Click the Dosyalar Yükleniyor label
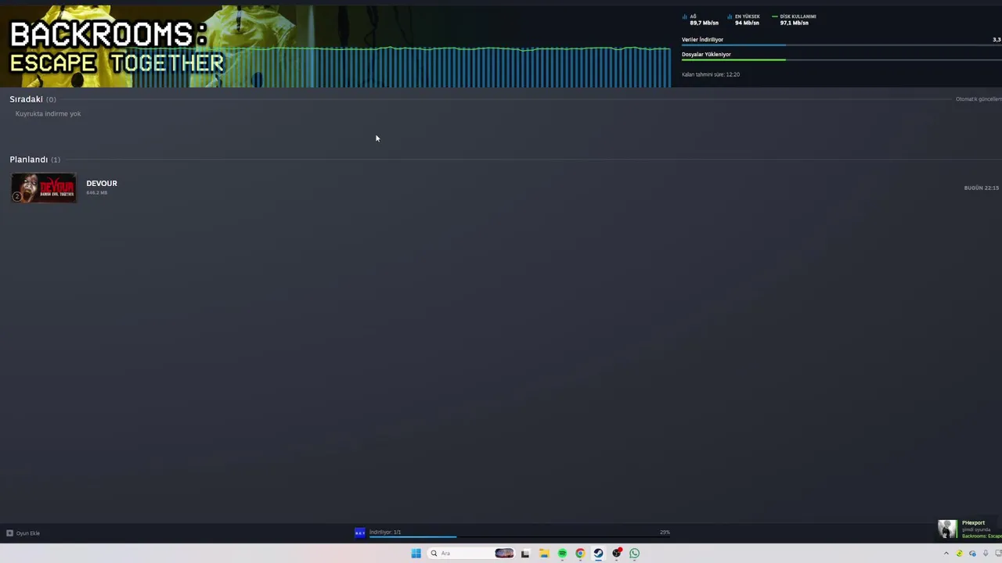 tap(706, 54)
